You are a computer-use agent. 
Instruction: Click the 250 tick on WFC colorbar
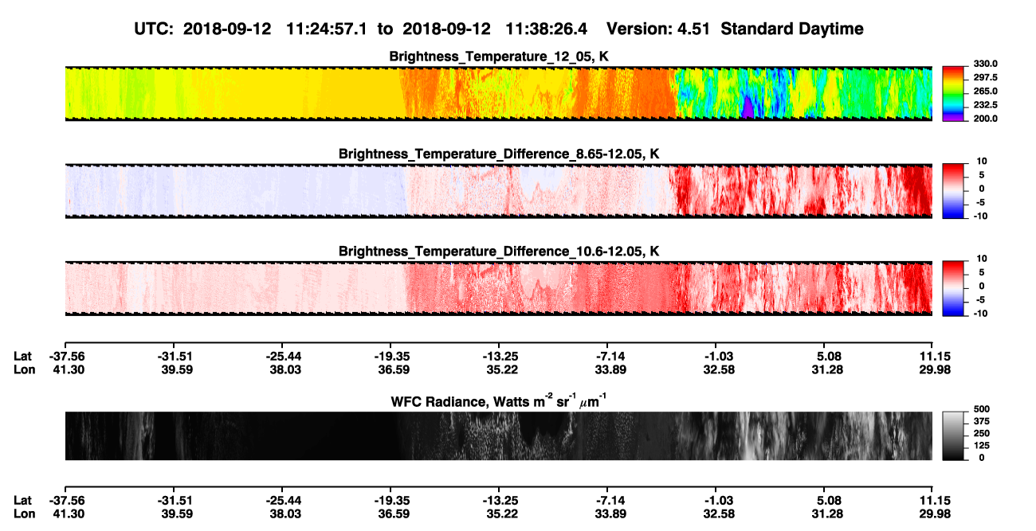(x=981, y=434)
